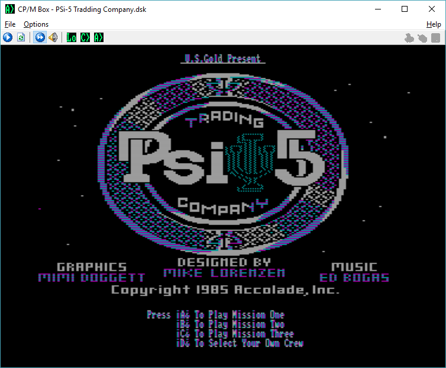Toggle the fast-forward speed button

(x=40, y=37)
